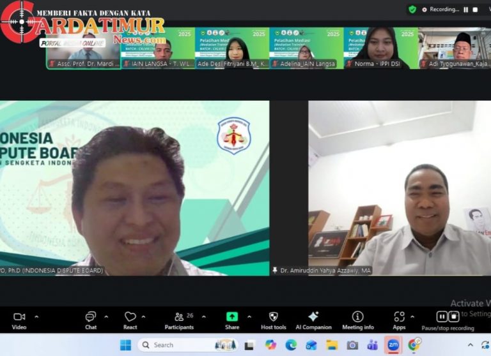
Task: Click the green encryption shield icon
Action: tap(412, 10)
